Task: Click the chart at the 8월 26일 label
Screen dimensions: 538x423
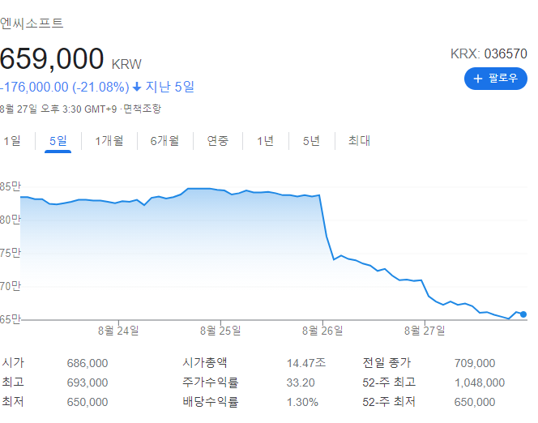Action: pyautogui.click(x=322, y=330)
